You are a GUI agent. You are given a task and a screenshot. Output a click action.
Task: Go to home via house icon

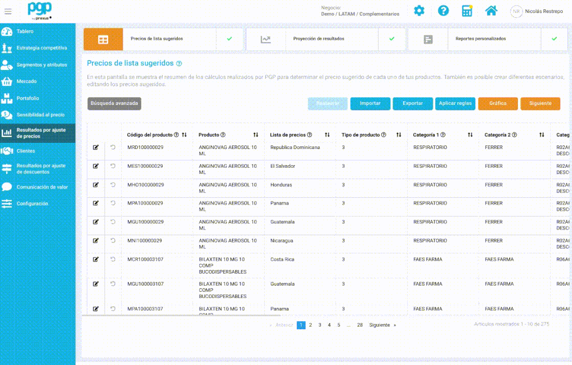(491, 11)
